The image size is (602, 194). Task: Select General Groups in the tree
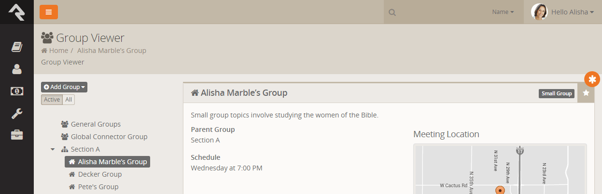[x=96, y=124]
